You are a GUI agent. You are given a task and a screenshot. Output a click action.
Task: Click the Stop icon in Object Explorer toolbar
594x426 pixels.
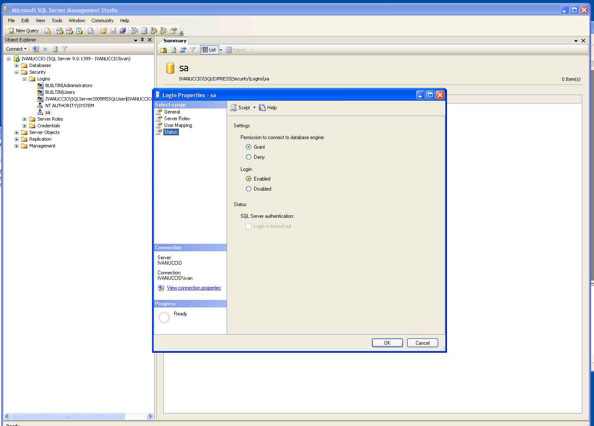tap(45, 49)
